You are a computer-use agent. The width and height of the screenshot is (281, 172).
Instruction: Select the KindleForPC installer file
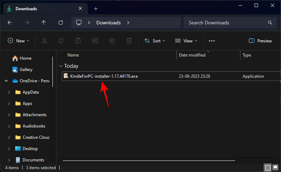tap(104, 76)
